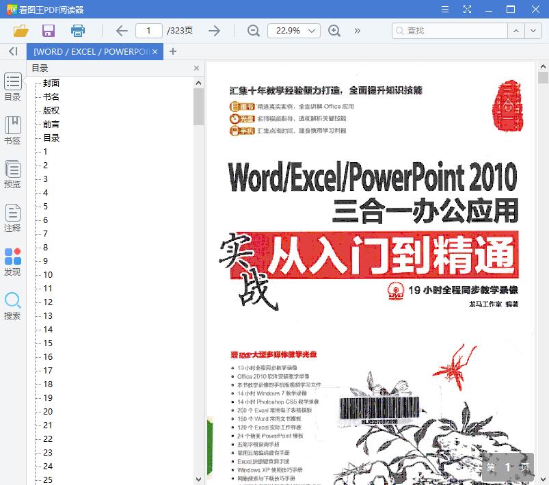Jump to chapter 20 in outline

(x=48, y=411)
